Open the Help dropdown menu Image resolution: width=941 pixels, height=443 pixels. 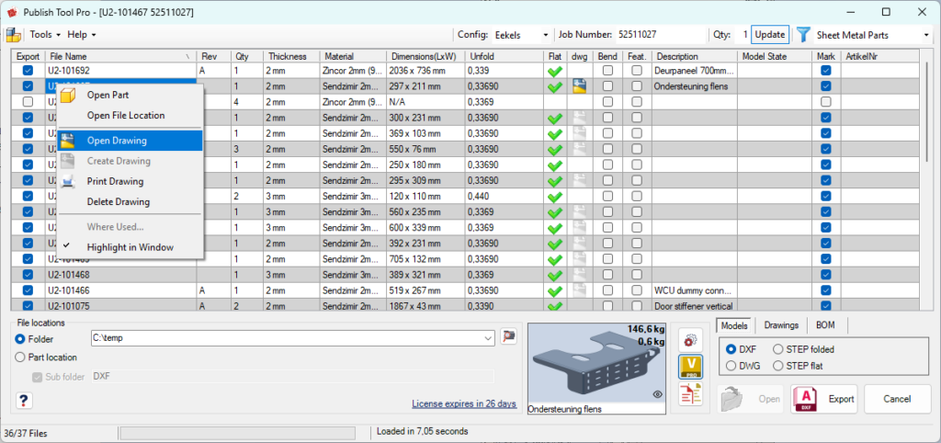[82, 35]
